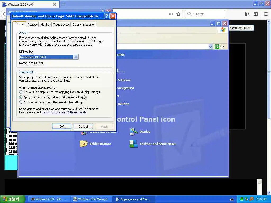Open the browser hamburger menu
The width and height of the screenshot is (271, 203).
tap(266, 14)
